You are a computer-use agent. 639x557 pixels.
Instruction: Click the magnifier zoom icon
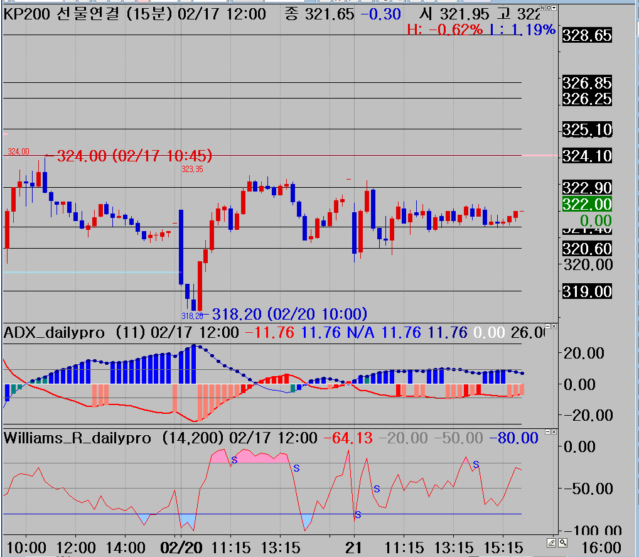point(563,543)
